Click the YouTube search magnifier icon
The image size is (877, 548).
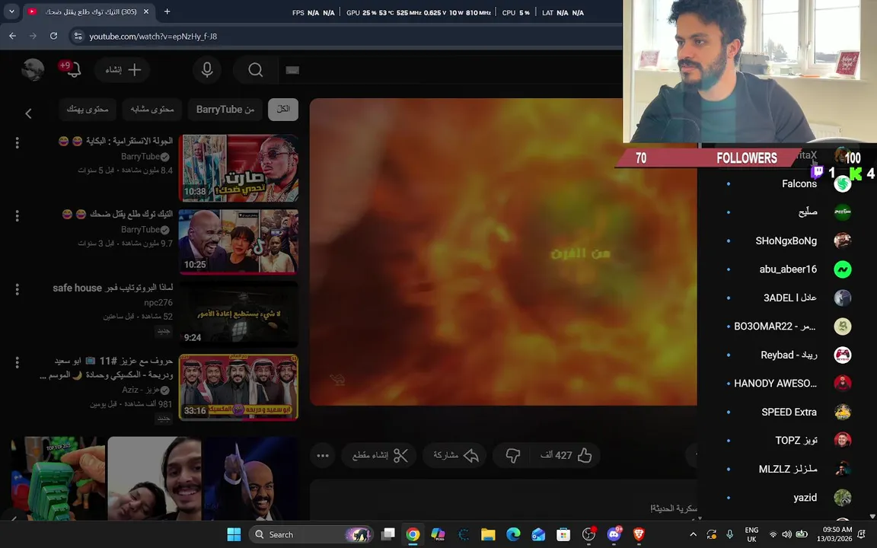tap(256, 70)
